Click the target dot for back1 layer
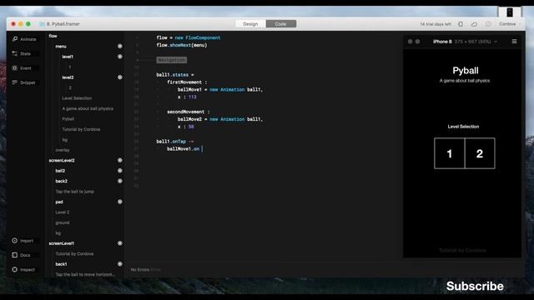The width and height of the screenshot is (534, 300). 120,264
